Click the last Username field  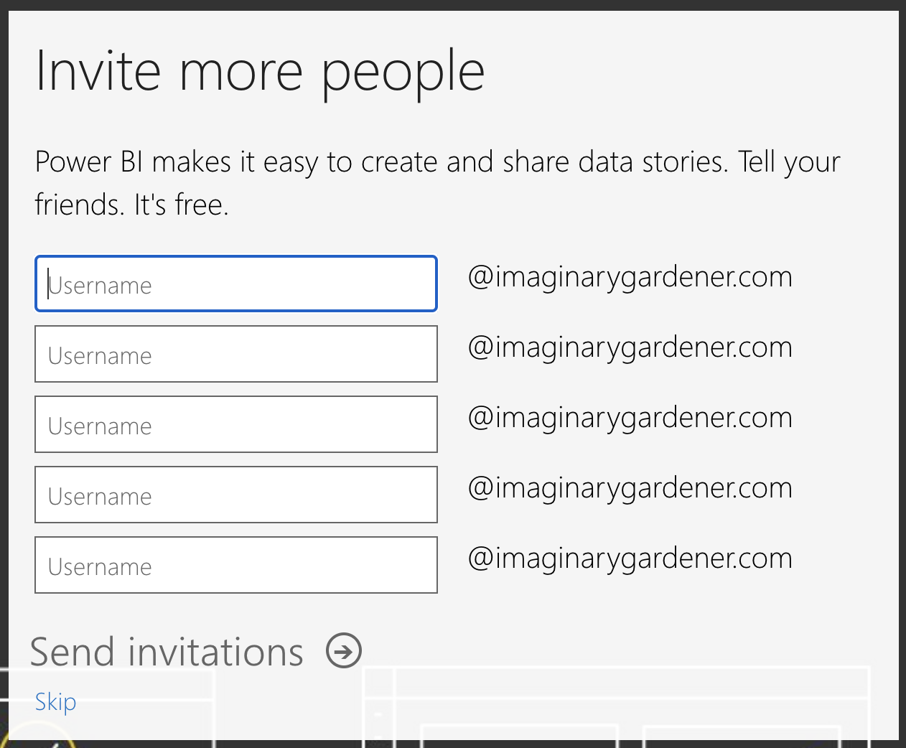pos(236,566)
